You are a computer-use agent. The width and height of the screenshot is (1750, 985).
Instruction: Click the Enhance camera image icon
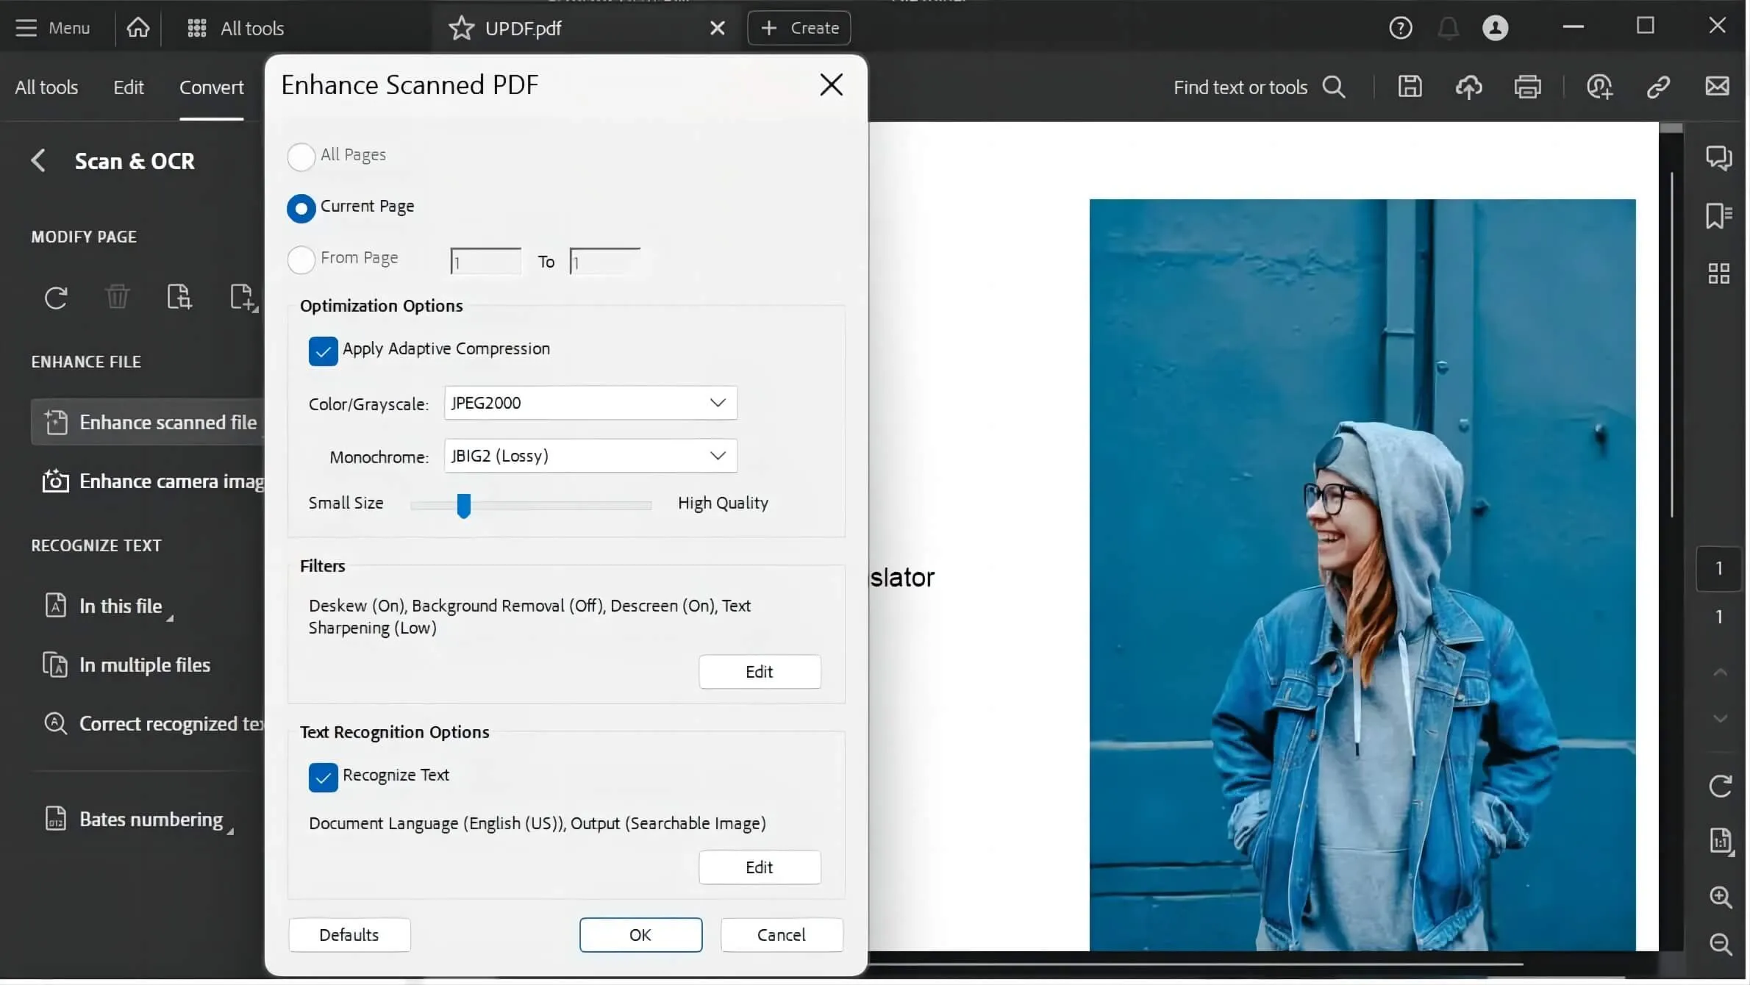(x=55, y=481)
